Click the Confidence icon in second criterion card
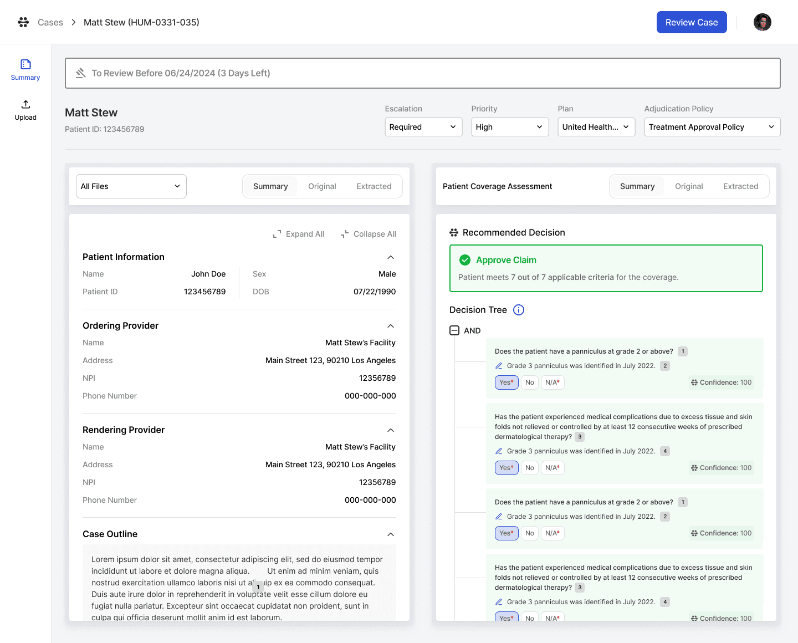Image resolution: width=798 pixels, height=643 pixels. pos(694,468)
